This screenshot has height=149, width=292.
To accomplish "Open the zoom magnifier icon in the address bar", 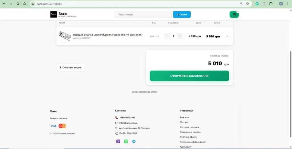I will pos(241,4).
